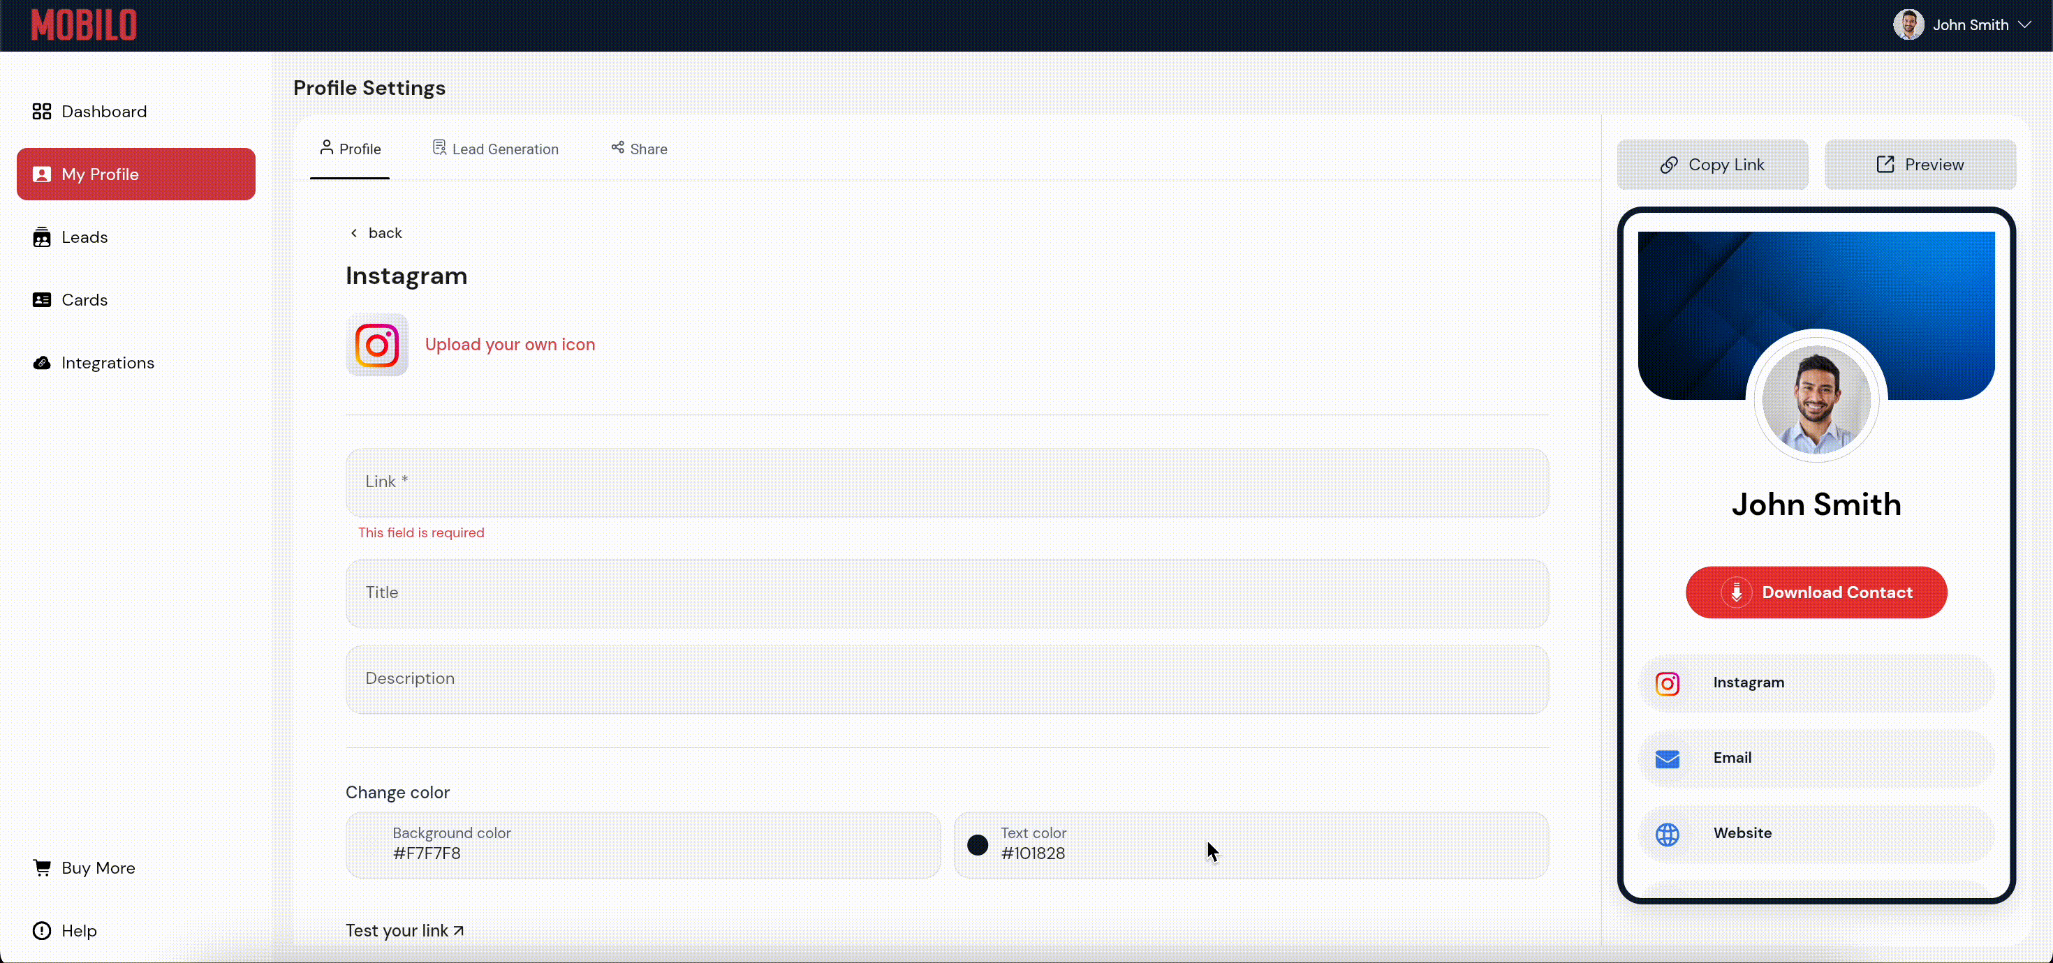Viewport: 2053px width, 963px height.
Task: Click the Dashboard grid icon
Action: coord(41,112)
